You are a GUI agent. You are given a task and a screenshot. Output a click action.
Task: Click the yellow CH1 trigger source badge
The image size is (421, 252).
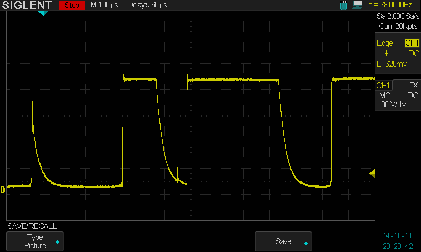pos(412,43)
